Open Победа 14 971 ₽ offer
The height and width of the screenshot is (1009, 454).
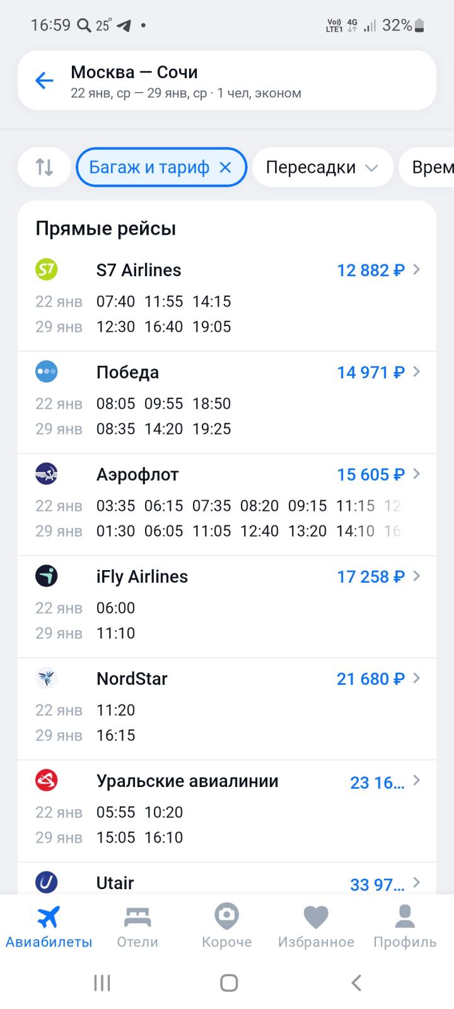[371, 373]
